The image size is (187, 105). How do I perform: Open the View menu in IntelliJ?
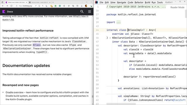113,2
